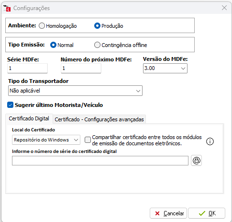Enable Compartilhar certificado entre módulos checkbox
The width and height of the screenshot is (232, 222).
(x=88, y=140)
